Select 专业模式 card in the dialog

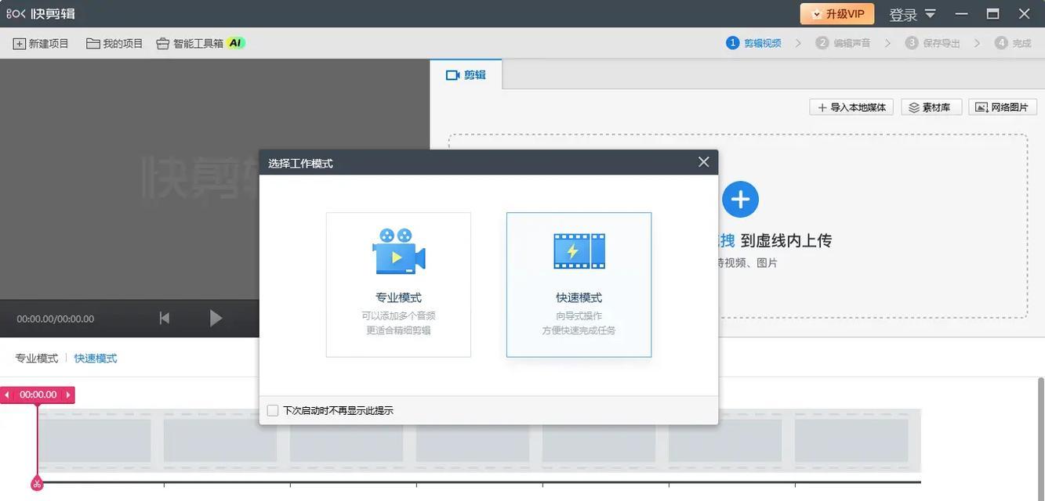(x=398, y=285)
